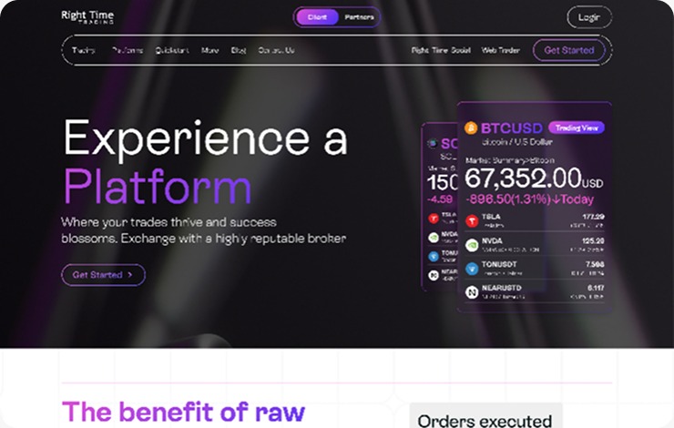Click Get Started in the navigation bar
674x428 pixels.
pyautogui.click(x=569, y=50)
